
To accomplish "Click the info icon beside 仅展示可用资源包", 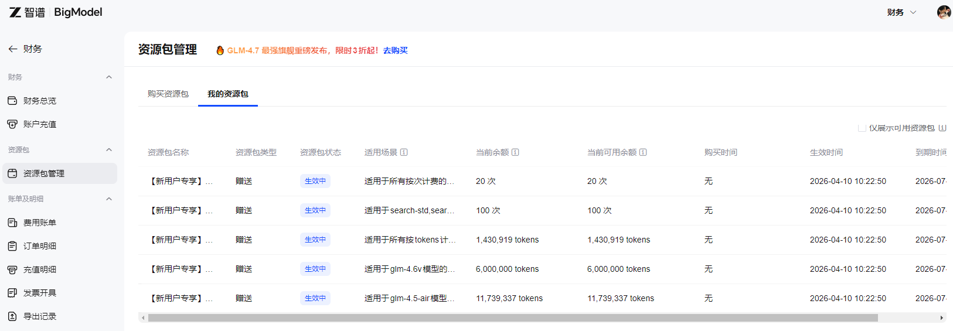I will pos(942,128).
